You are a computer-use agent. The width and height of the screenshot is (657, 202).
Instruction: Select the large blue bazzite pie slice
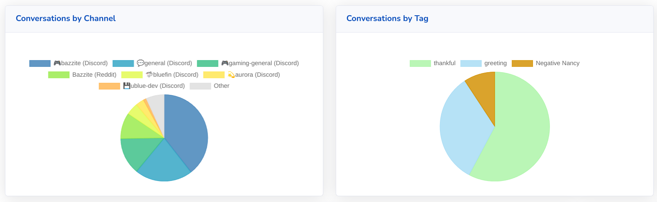point(186,128)
